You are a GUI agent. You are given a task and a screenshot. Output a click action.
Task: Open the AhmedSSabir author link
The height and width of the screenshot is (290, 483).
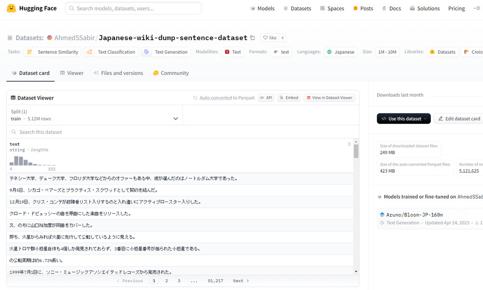pyautogui.click(x=74, y=38)
